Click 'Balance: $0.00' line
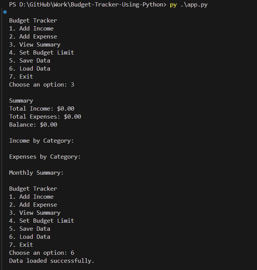257x270 pixels. (x=33, y=125)
